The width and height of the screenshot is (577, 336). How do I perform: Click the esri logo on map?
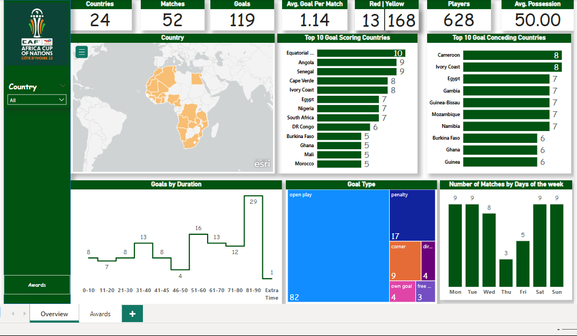(262, 164)
